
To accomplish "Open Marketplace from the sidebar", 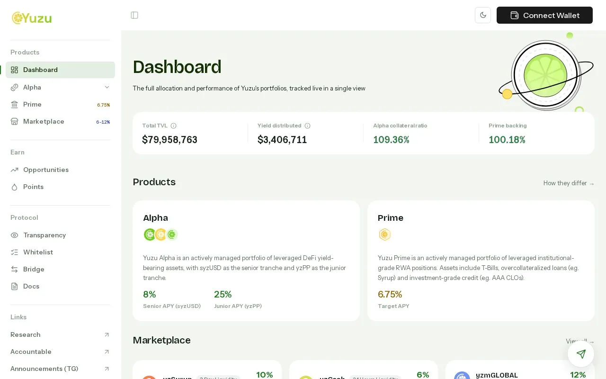I will click(x=60, y=121).
